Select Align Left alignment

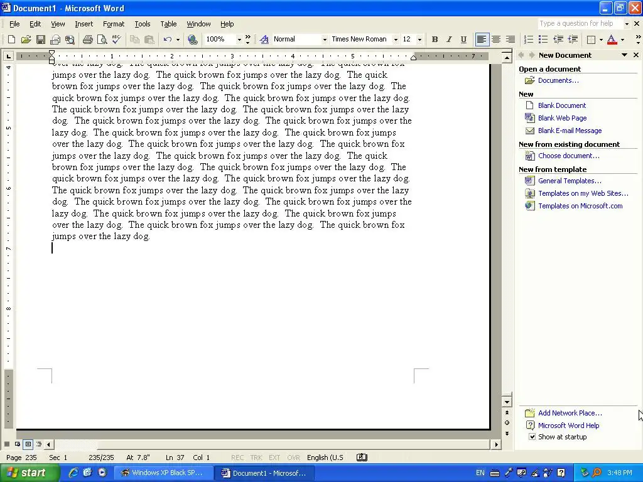click(x=482, y=40)
